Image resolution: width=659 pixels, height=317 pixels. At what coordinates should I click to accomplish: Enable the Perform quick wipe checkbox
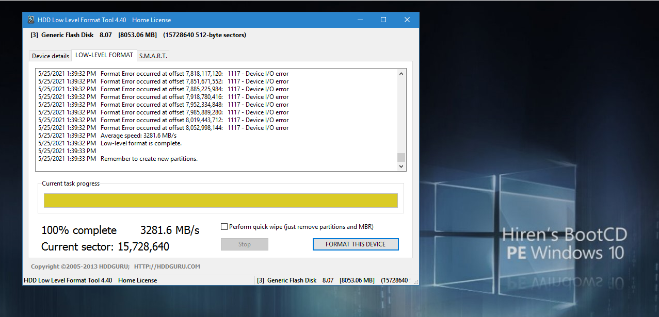(224, 226)
